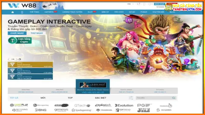Click the search magnifier icon
205x115 pixels.
(x=174, y=98)
